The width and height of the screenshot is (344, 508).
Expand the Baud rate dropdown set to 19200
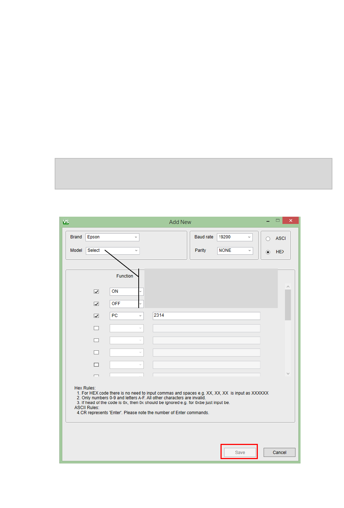pos(235,237)
